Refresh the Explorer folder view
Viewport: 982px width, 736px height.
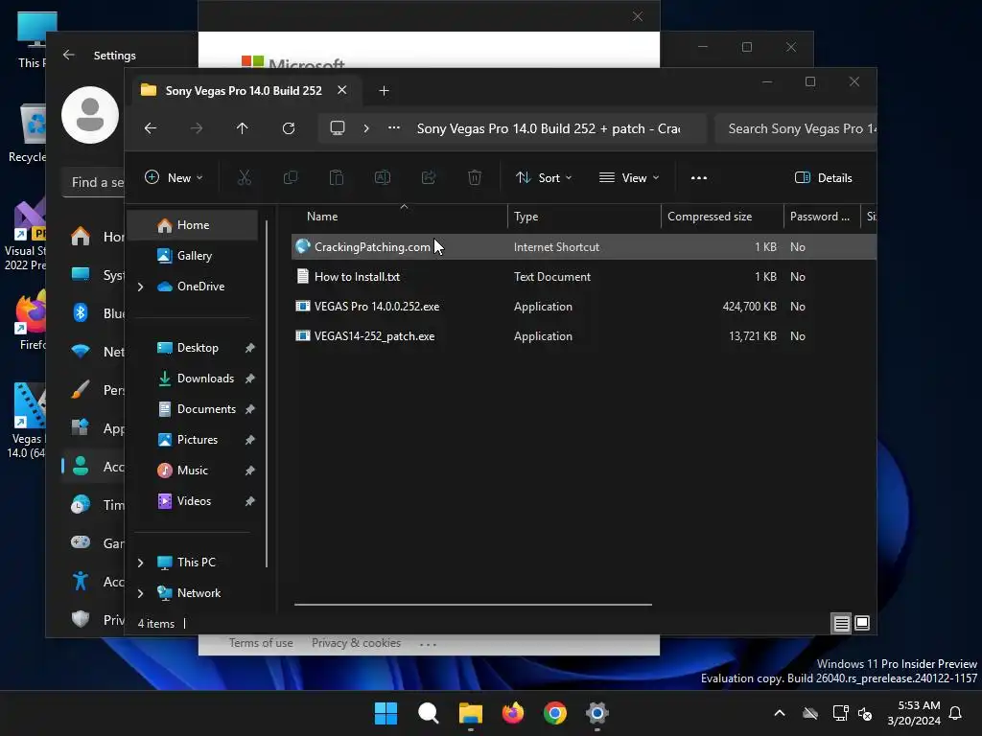[289, 128]
